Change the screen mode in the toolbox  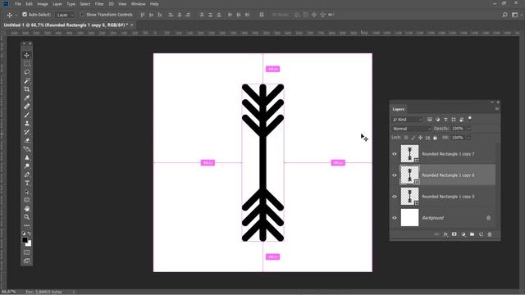tap(27, 261)
